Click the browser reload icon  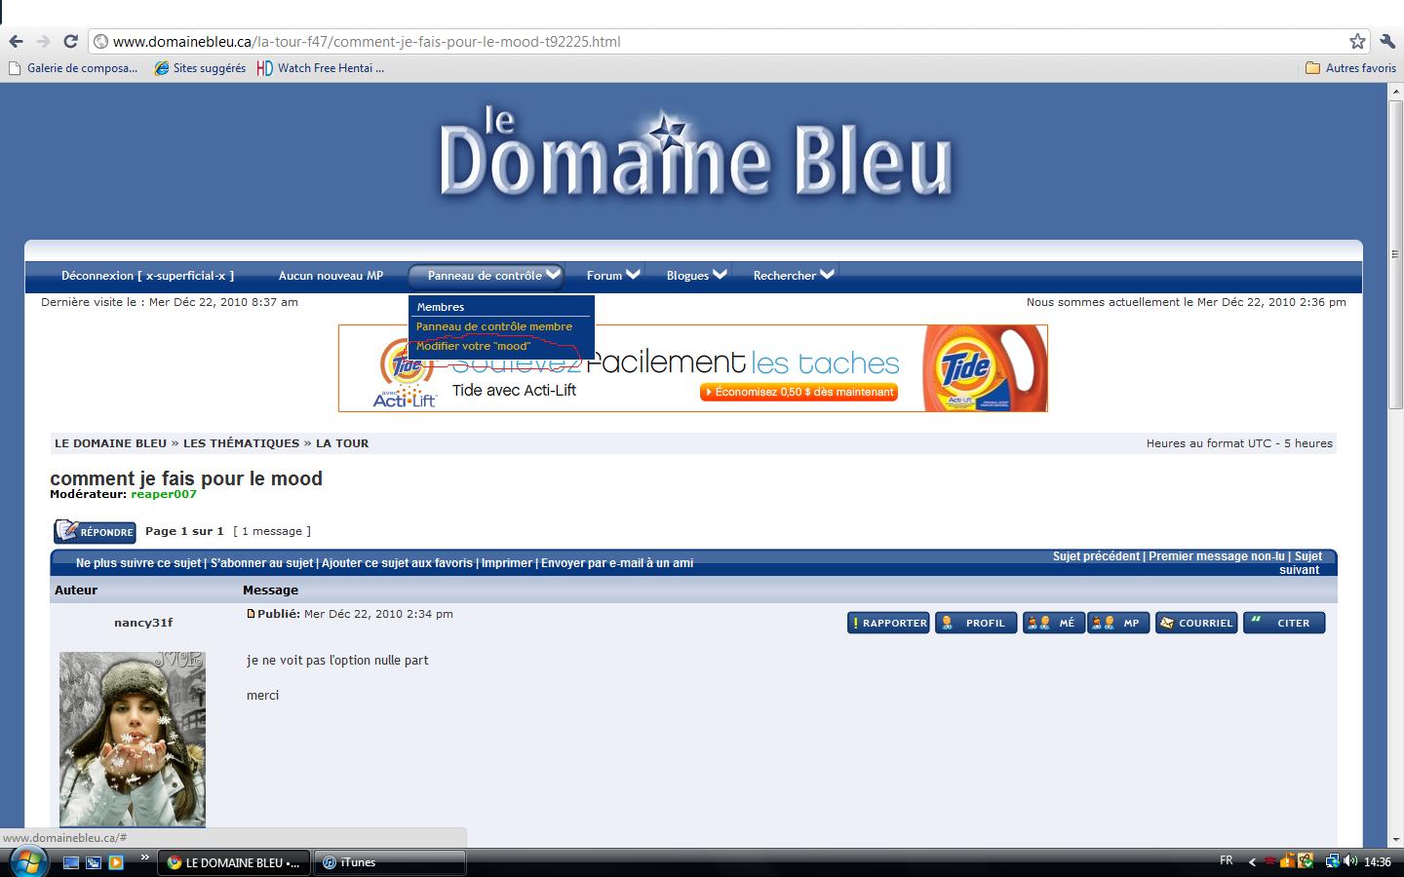pyautogui.click(x=70, y=41)
